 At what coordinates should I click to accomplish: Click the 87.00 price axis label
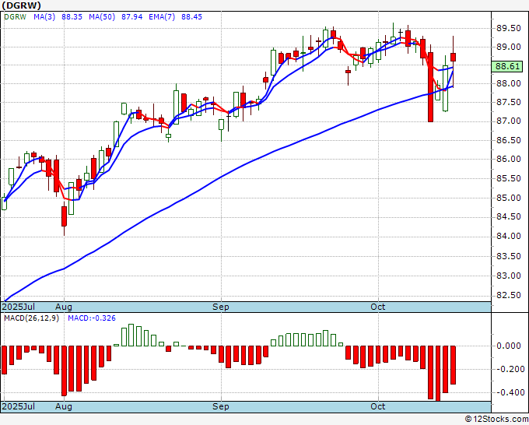pyautogui.click(x=509, y=121)
